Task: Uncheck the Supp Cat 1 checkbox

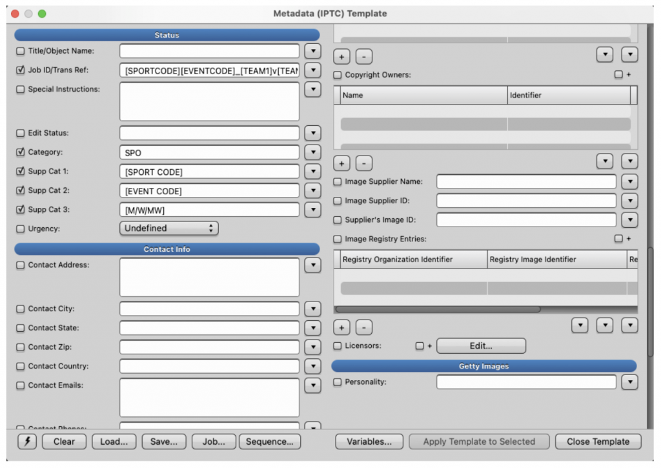Action: [20, 171]
